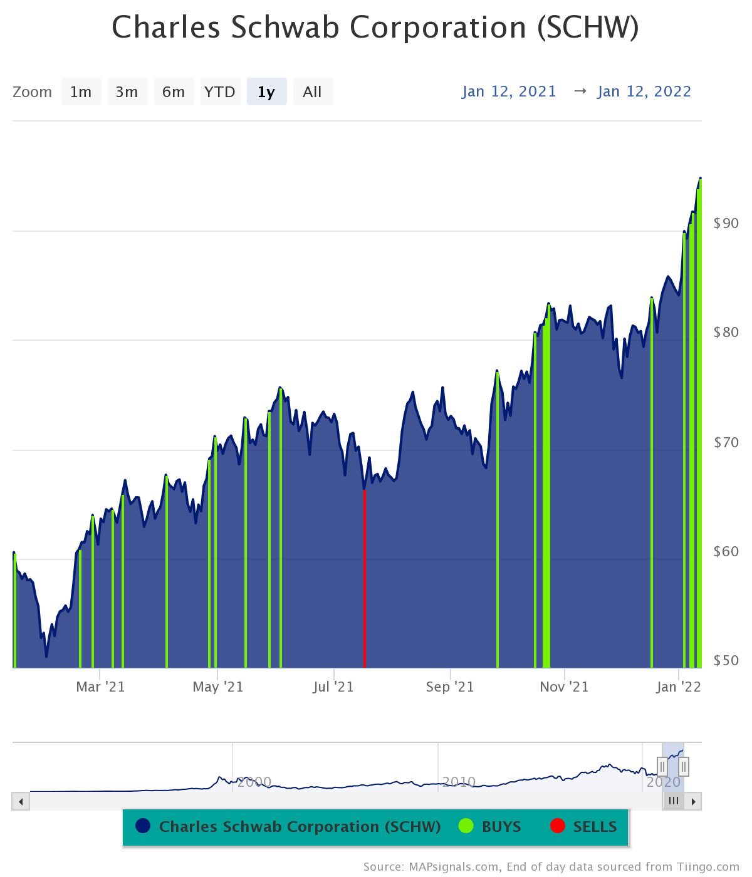Toggle Charles Schwab Corporation series in legend
Viewport: 752px width, 877px height.
[x=288, y=826]
